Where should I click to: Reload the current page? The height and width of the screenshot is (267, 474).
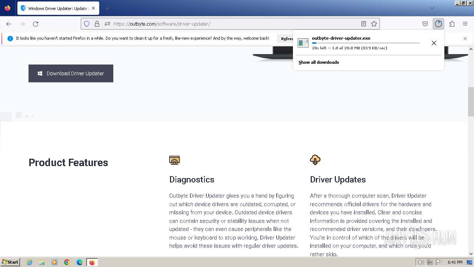[x=36, y=24]
